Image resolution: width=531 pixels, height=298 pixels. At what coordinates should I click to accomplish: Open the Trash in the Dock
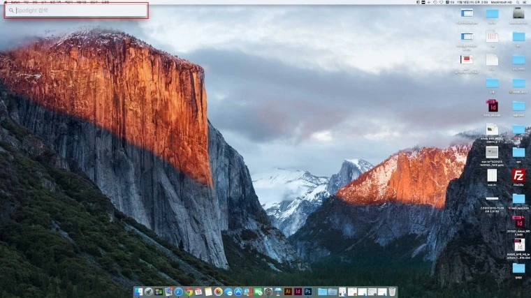(392, 292)
